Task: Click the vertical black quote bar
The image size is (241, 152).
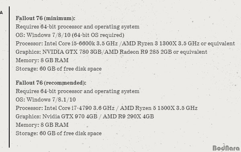Action: click(x=9, y=77)
